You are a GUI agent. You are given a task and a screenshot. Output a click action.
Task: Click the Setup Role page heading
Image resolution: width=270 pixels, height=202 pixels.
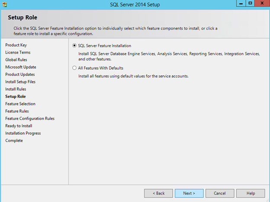coord(22,17)
